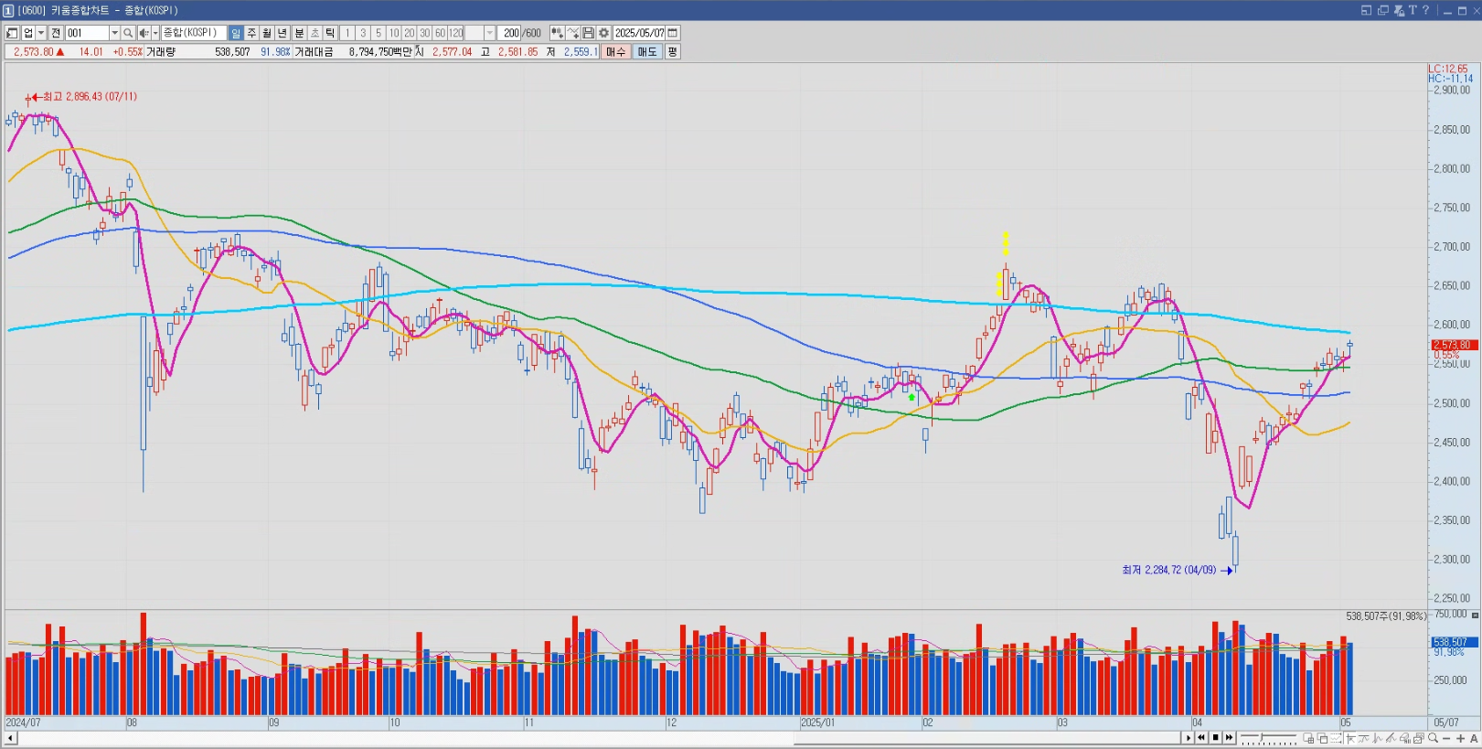The image size is (1482, 749).
Task: Click the plus zoom in icon at bottom
Action: pyautogui.click(x=1460, y=738)
